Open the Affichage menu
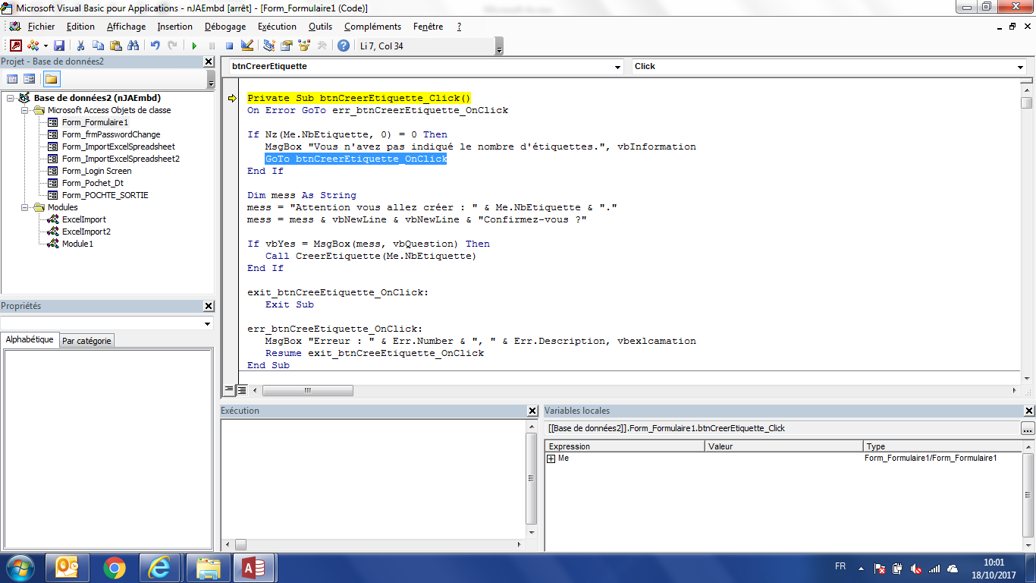 coord(126,27)
